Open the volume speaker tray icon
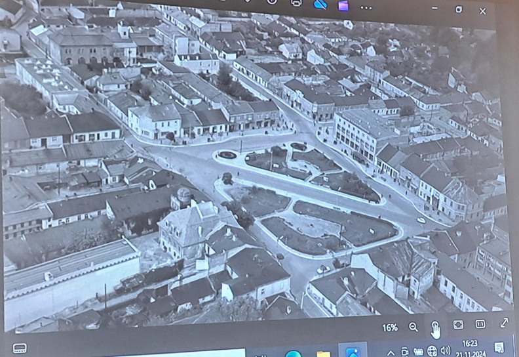 [x=446, y=350]
